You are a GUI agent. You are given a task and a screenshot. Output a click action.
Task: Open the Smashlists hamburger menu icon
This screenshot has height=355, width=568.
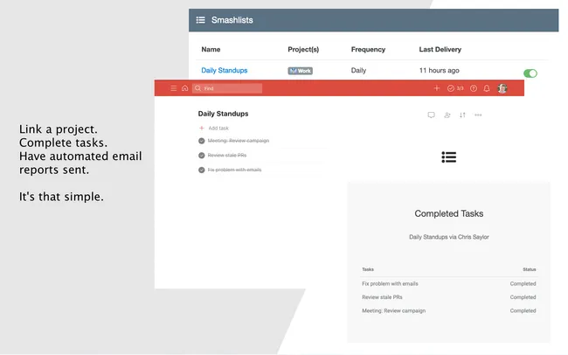[201, 20]
